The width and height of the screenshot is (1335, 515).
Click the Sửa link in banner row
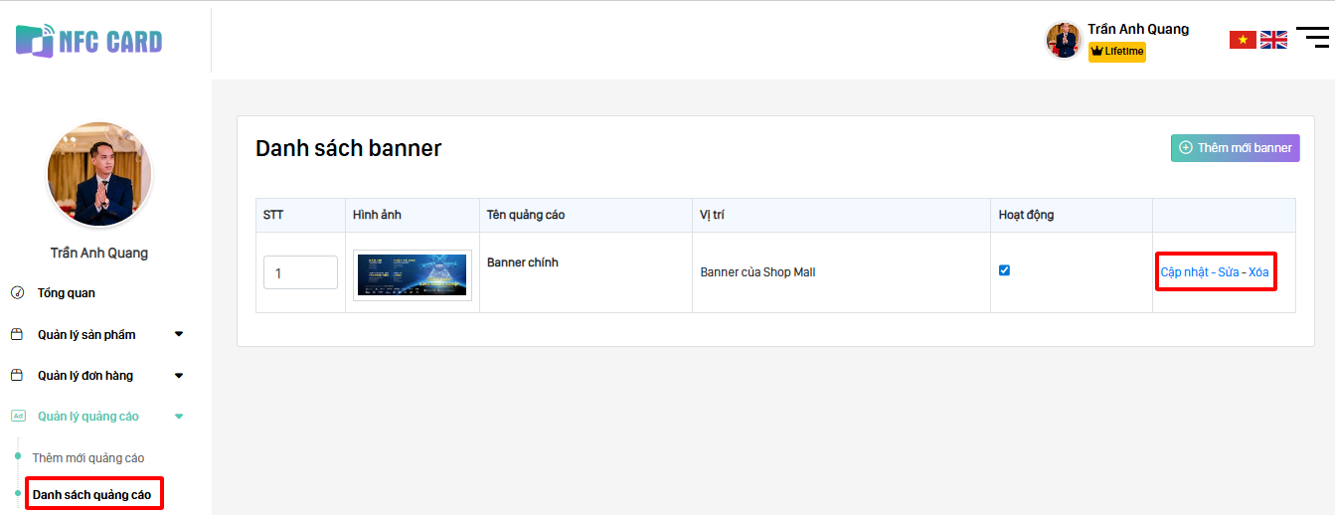coord(1229,272)
